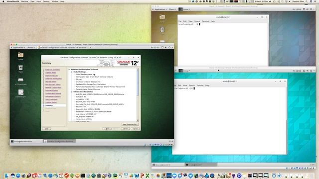Collapse the Global Settings node
The height and width of the screenshot is (179, 319).
(72, 72)
